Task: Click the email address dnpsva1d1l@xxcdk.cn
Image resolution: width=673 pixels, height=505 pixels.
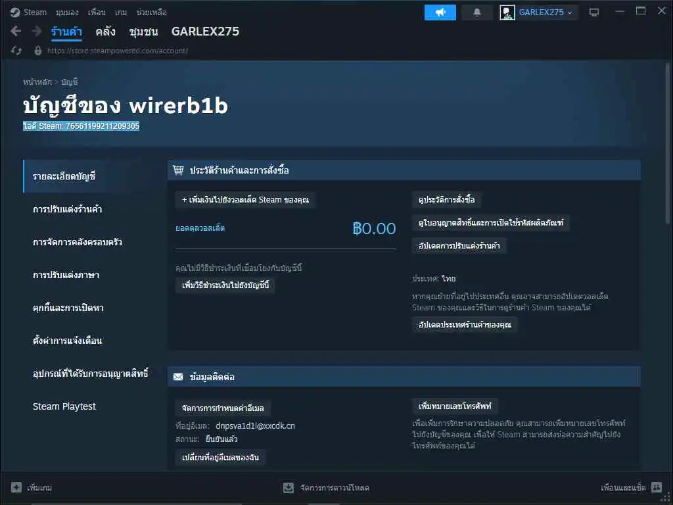Action: tap(256, 426)
